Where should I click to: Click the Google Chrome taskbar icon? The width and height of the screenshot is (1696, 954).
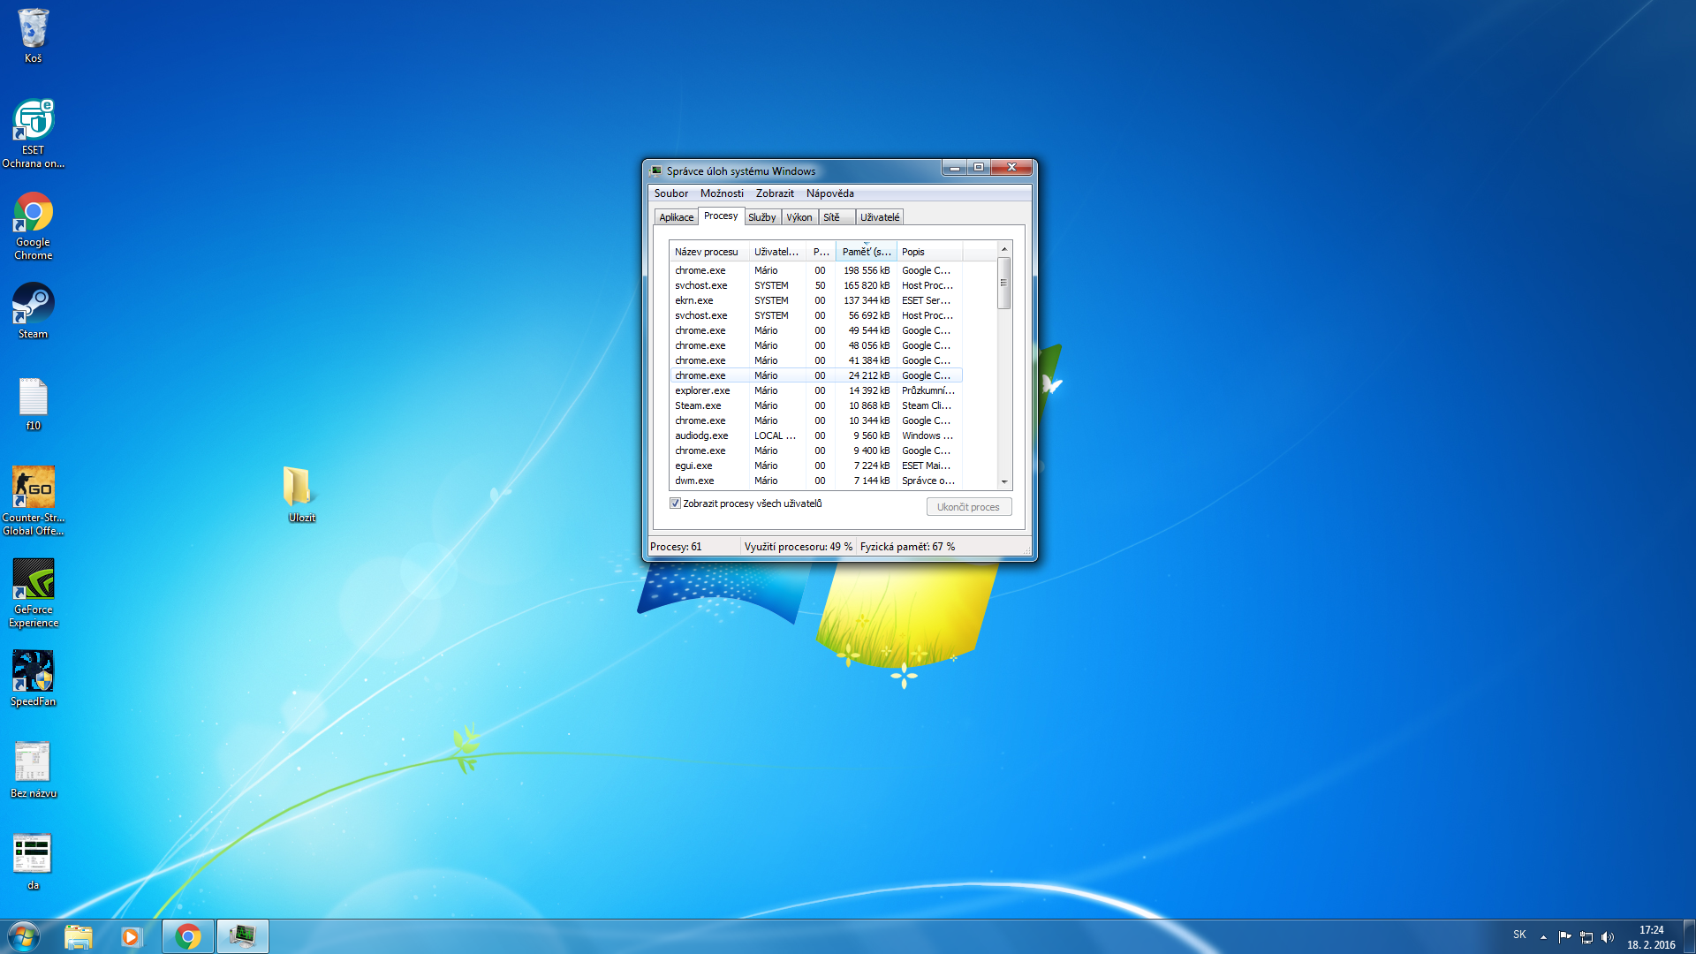(188, 936)
